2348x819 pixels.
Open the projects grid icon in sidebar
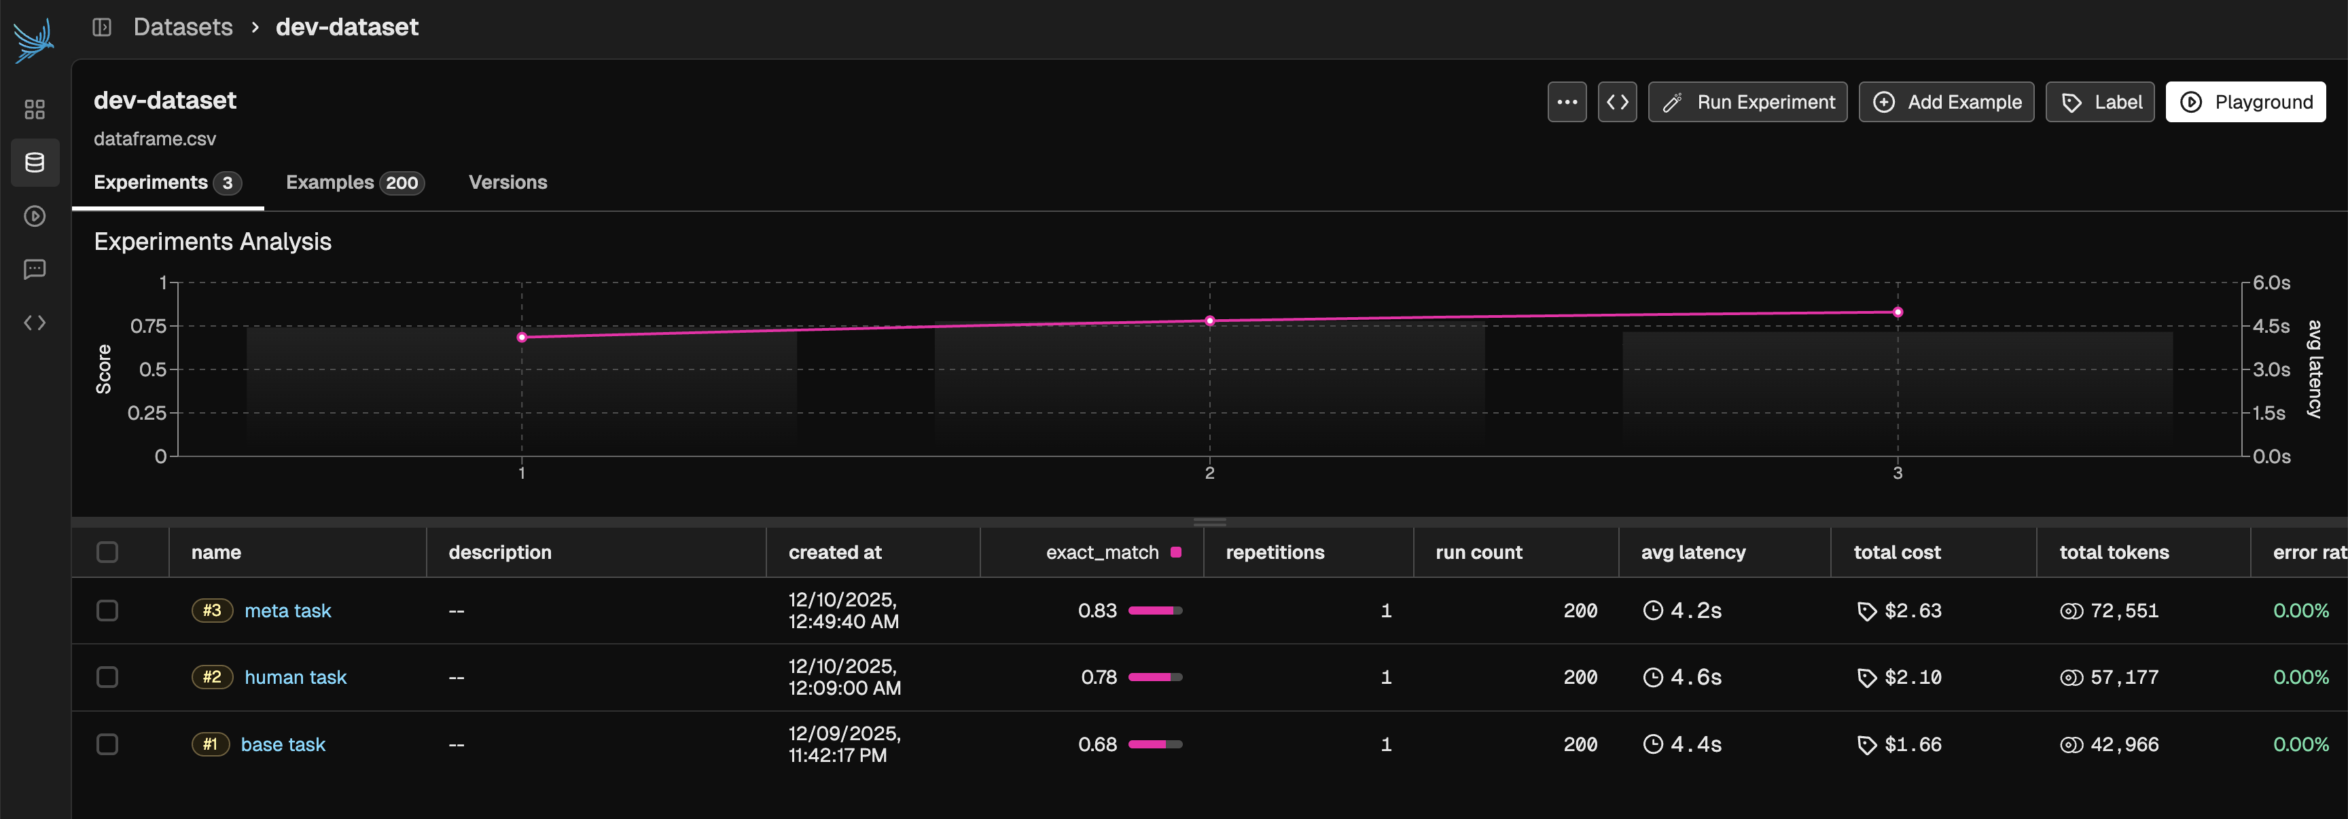point(35,110)
